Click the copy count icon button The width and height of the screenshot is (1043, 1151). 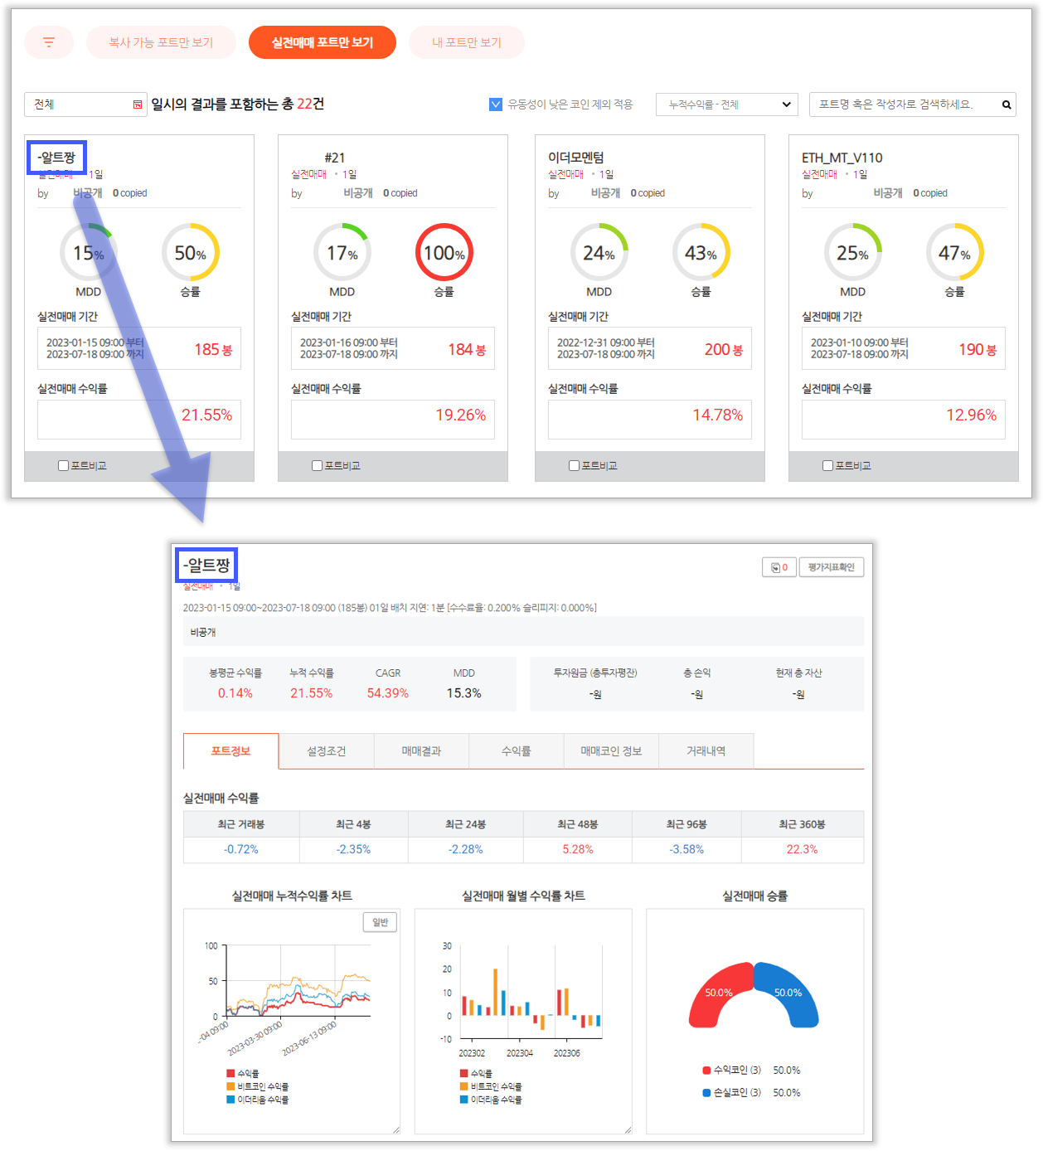pyautogui.click(x=779, y=567)
